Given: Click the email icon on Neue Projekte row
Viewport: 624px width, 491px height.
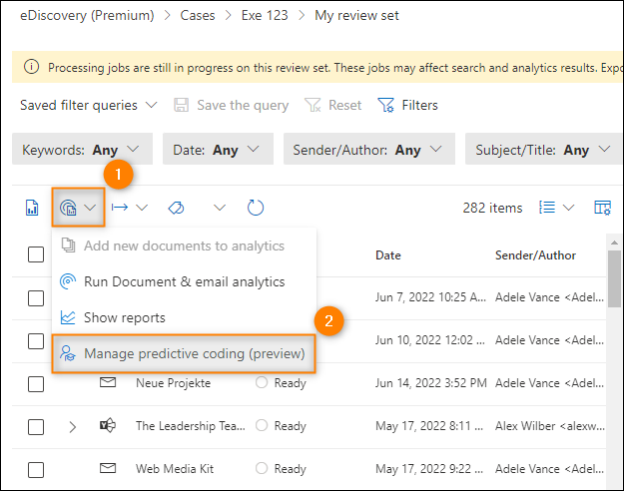Looking at the screenshot, I should 108,383.
